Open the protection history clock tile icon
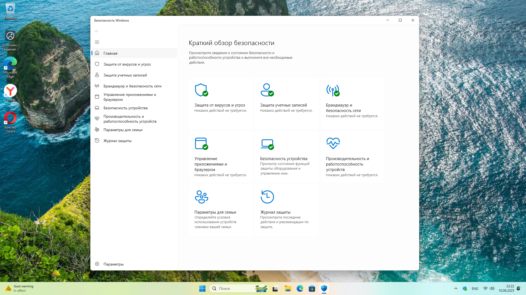Screen dimensions: 526x295 coord(267,197)
